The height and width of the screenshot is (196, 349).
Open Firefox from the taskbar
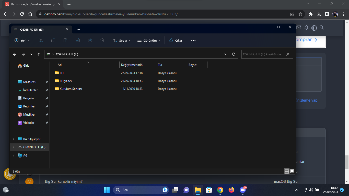[x=231, y=190]
